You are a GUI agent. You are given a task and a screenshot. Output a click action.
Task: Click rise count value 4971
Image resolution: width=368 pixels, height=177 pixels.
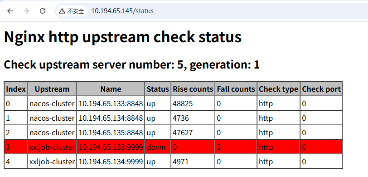pyautogui.click(x=181, y=162)
